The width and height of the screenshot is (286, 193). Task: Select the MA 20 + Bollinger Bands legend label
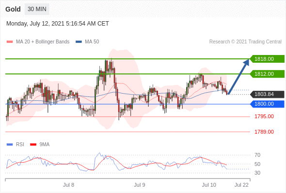click(43, 42)
